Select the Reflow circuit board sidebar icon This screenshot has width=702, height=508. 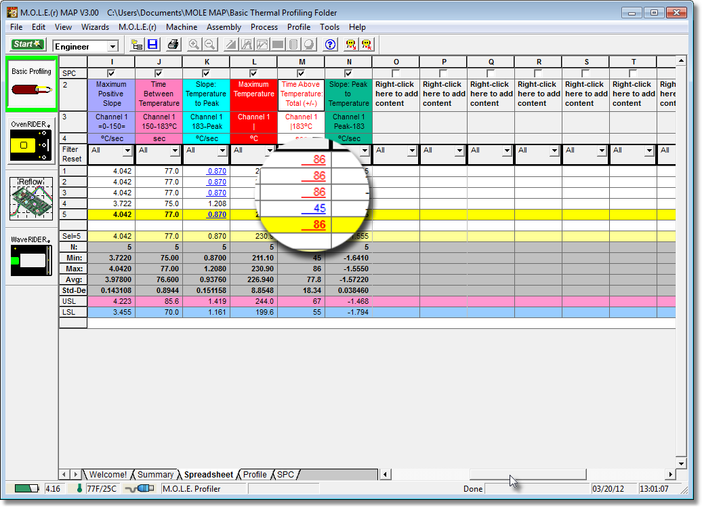(31, 198)
